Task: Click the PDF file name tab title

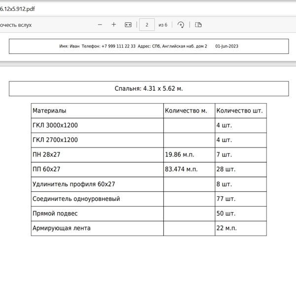Action: pyautogui.click(x=17, y=9)
